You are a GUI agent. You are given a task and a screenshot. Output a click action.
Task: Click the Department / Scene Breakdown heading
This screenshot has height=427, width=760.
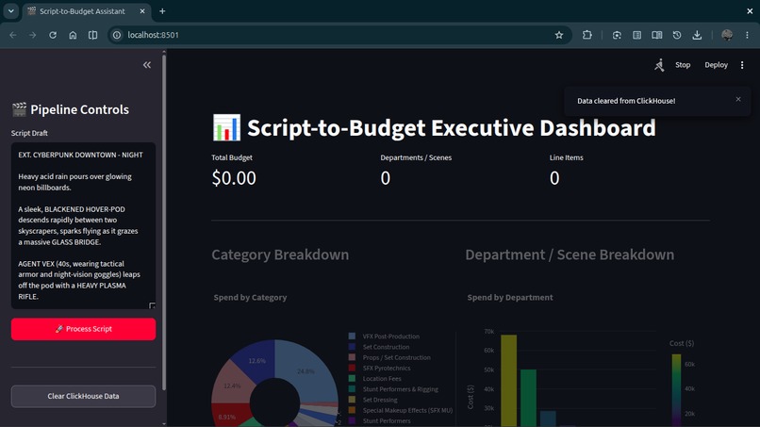[x=570, y=255]
